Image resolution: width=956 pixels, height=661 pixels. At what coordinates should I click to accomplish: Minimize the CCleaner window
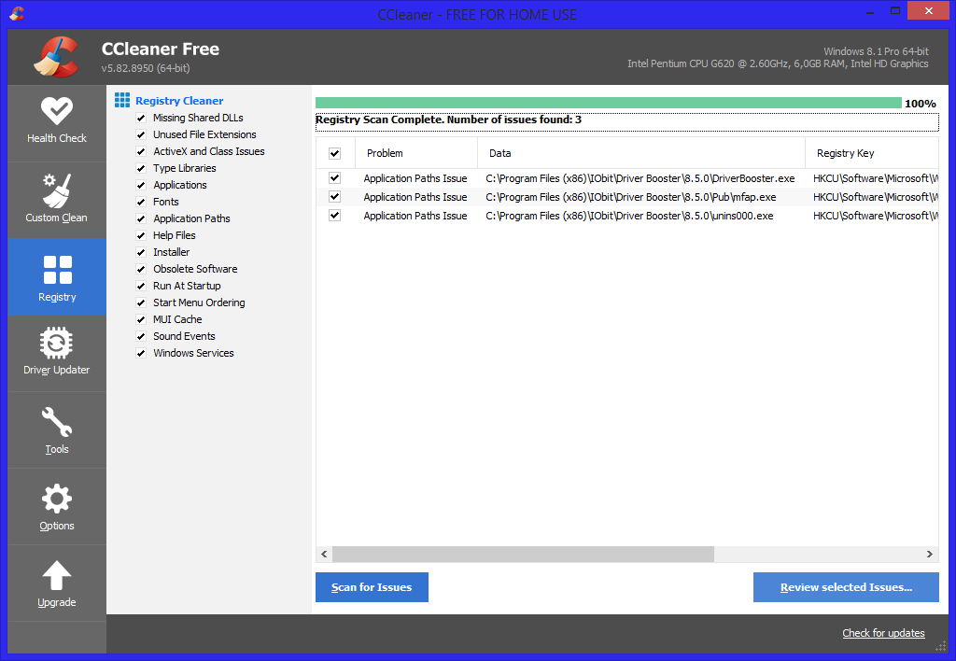coord(871,11)
